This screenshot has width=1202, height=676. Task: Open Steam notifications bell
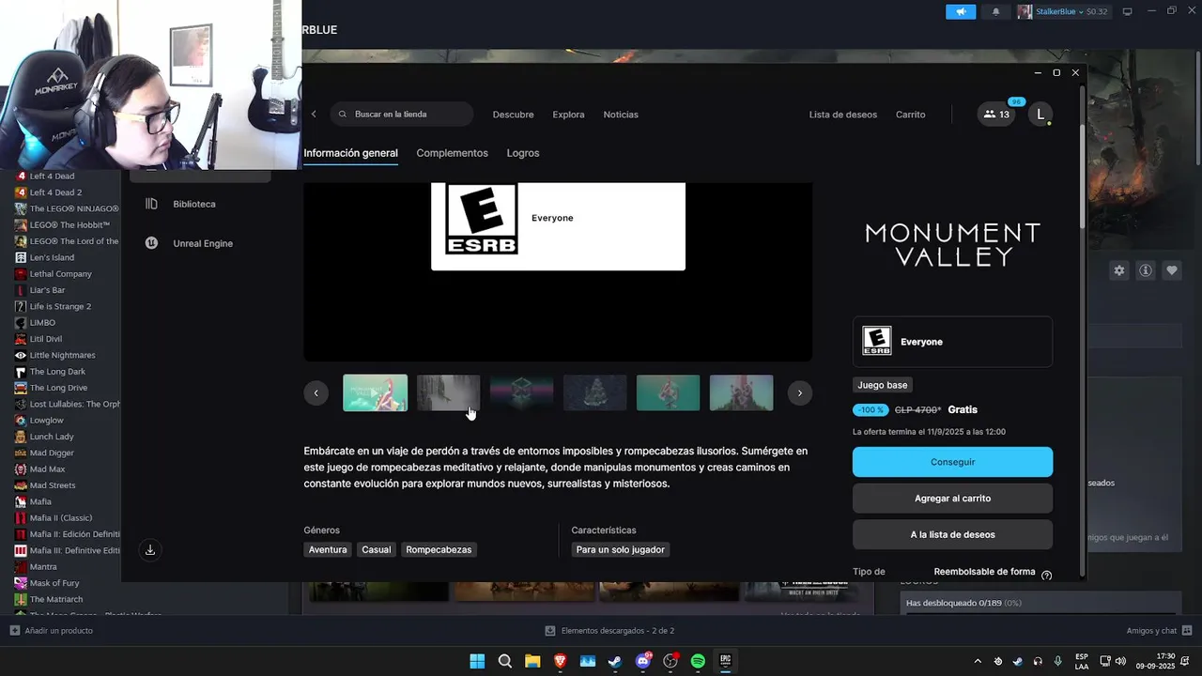(995, 11)
